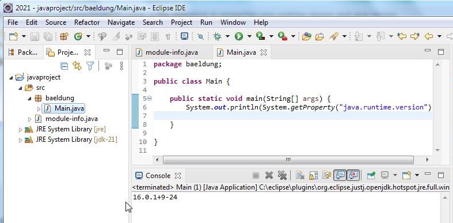The height and width of the screenshot is (223, 453).
Task: Click the New Java Package icon
Action: click(64, 36)
